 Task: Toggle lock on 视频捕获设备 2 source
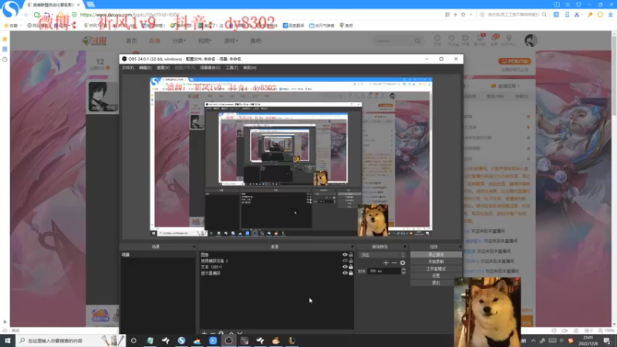[x=351, y=261]
